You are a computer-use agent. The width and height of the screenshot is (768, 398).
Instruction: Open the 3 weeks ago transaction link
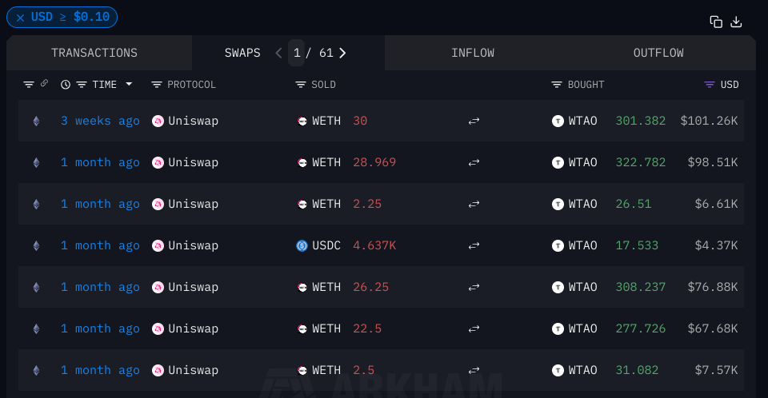point(100,121)
